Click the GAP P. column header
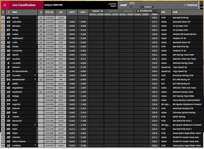 (72, 12)
